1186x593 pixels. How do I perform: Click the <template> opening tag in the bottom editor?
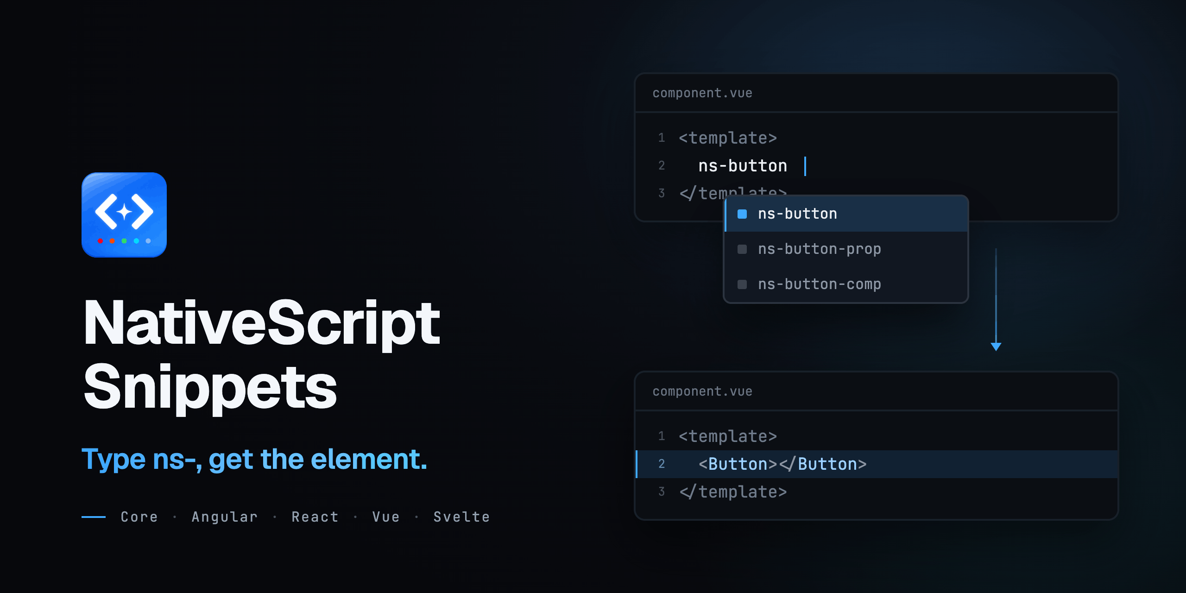(728, 436)
